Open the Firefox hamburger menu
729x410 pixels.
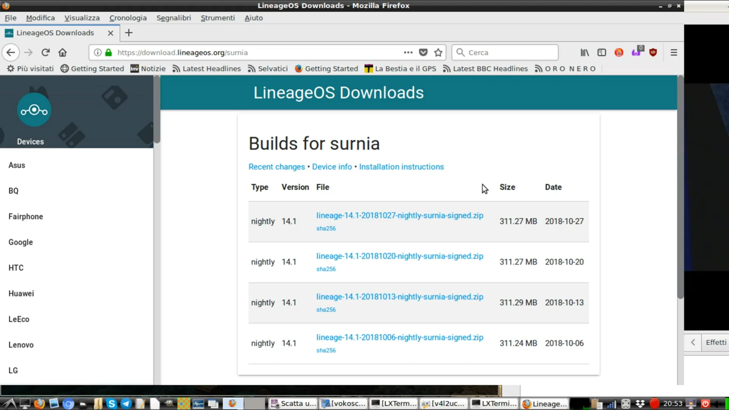(674, 53)
